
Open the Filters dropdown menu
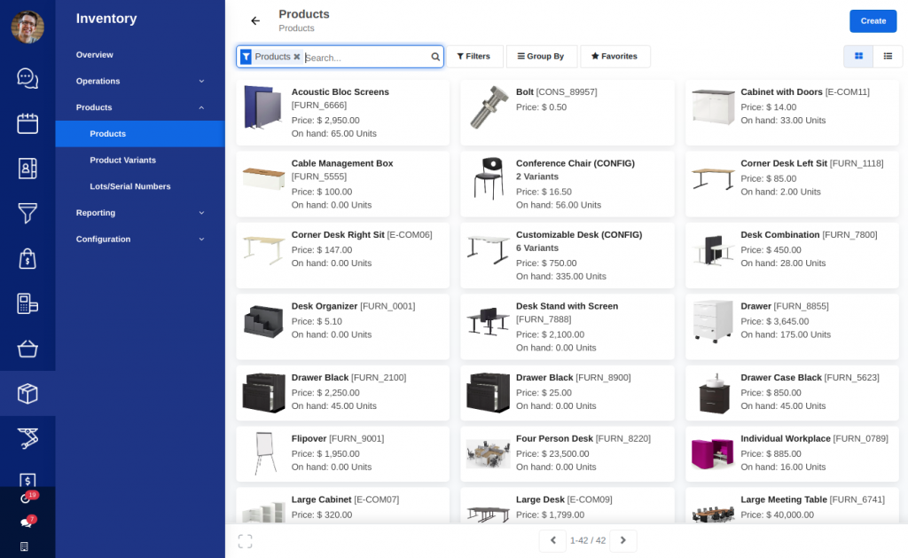pos(474,56)
